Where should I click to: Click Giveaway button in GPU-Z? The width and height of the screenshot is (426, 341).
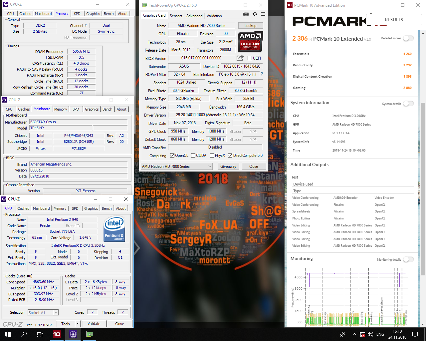point(228,166)
